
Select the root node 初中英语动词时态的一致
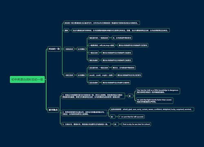pyautogui.click(x=27, y=80)
